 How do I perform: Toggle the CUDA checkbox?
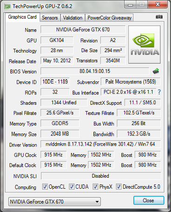(x=72, y=186)
